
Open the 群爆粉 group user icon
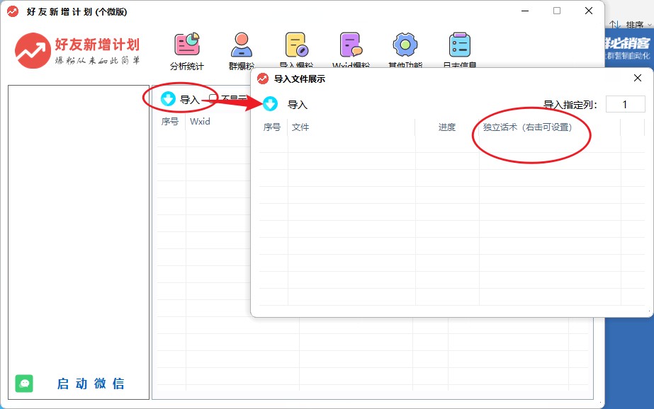point(242,45)
